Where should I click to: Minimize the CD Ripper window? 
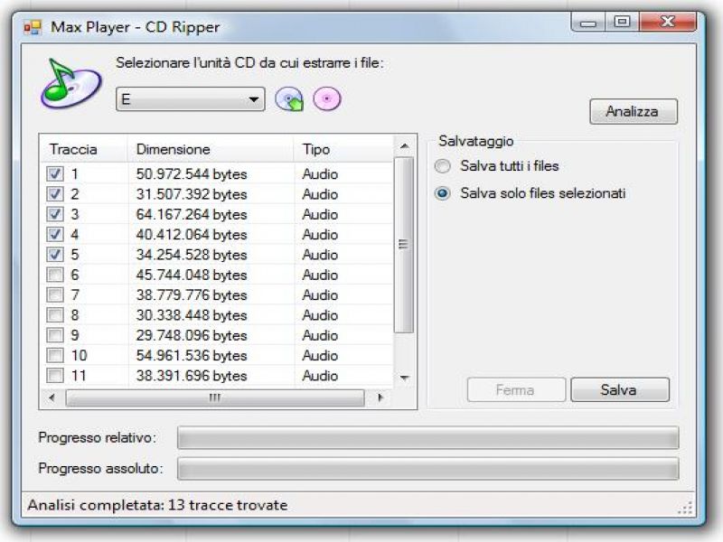click(588, 22)
